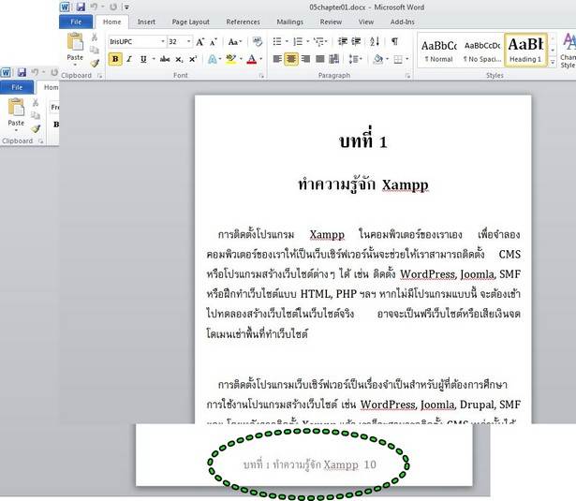Apply the yellow text highlight color
This screenshot has width=576, height=501.
point(231,59)
